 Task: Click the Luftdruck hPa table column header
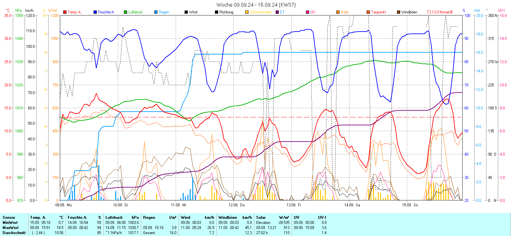coord(122,218)
